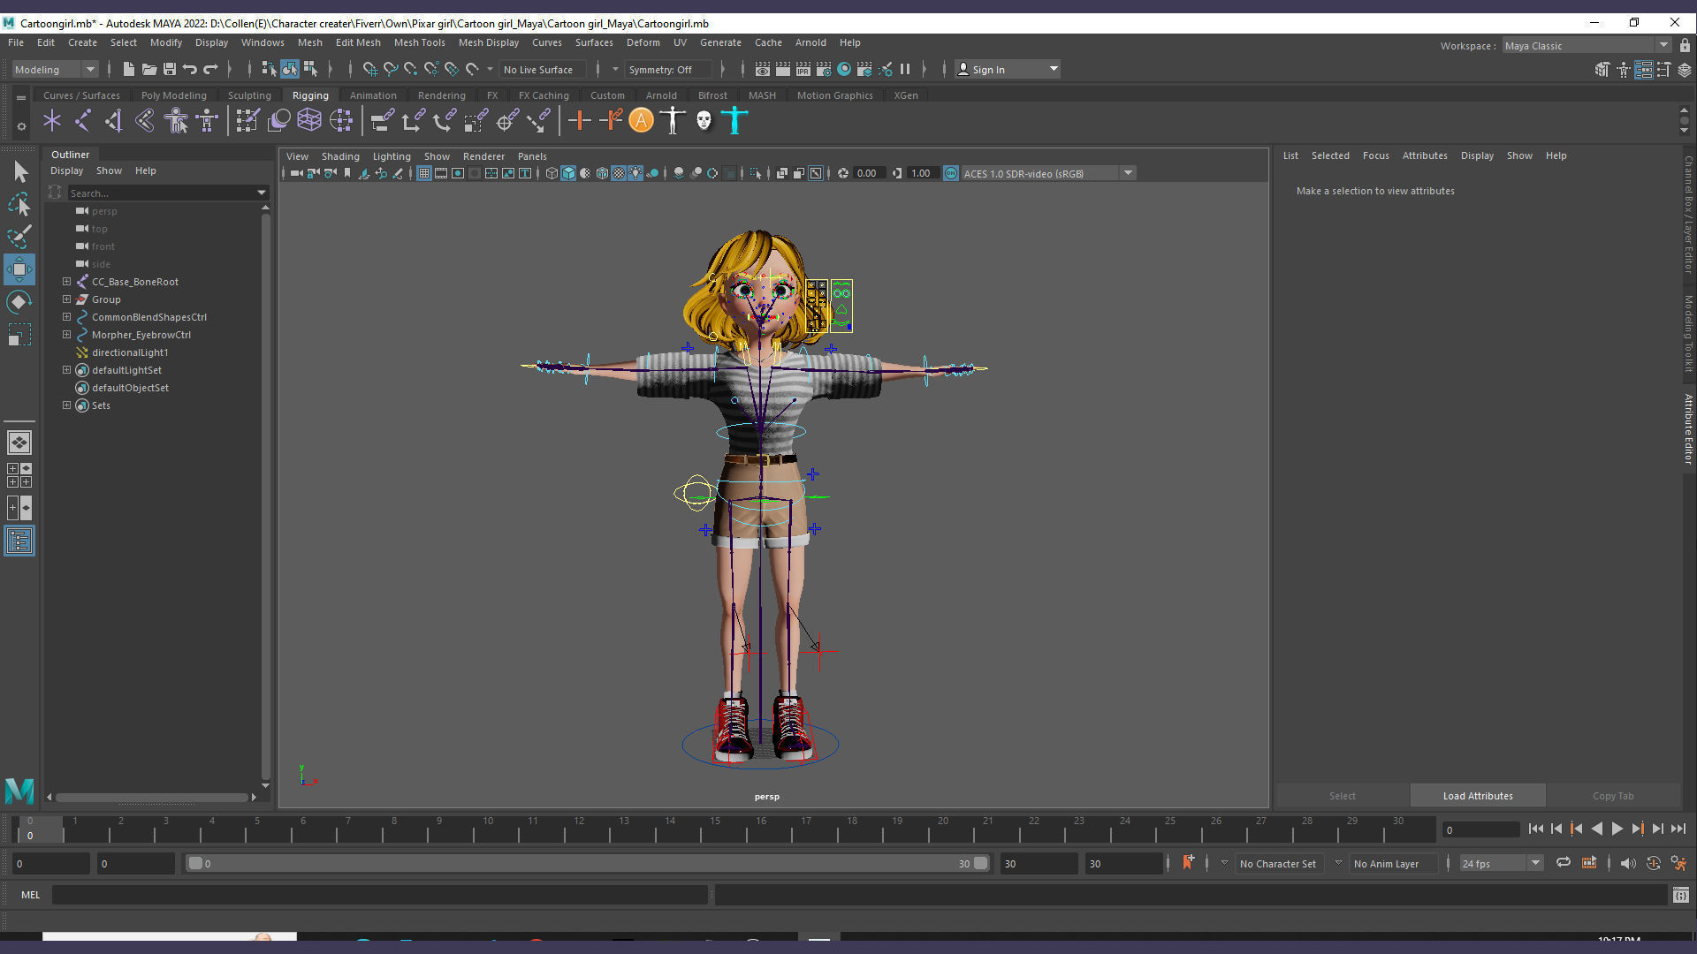The height and width of the screenshot is (954, 1697).
Task: Click the Quick Rig human figure icon
Action: point(176,120)
